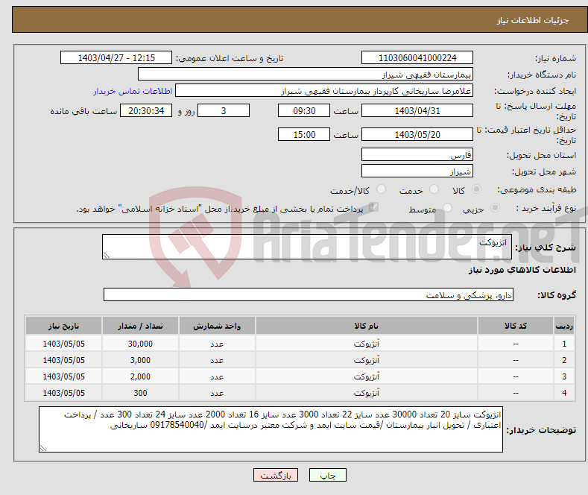Click the request creator field غلامرضا ساریخانی
This screenshot has width=588, height=495.
coord(324,91)
